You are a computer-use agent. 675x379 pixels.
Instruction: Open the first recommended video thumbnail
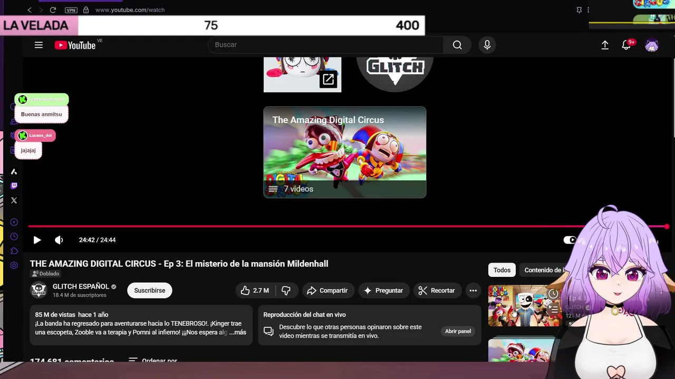tap(525, 306)
